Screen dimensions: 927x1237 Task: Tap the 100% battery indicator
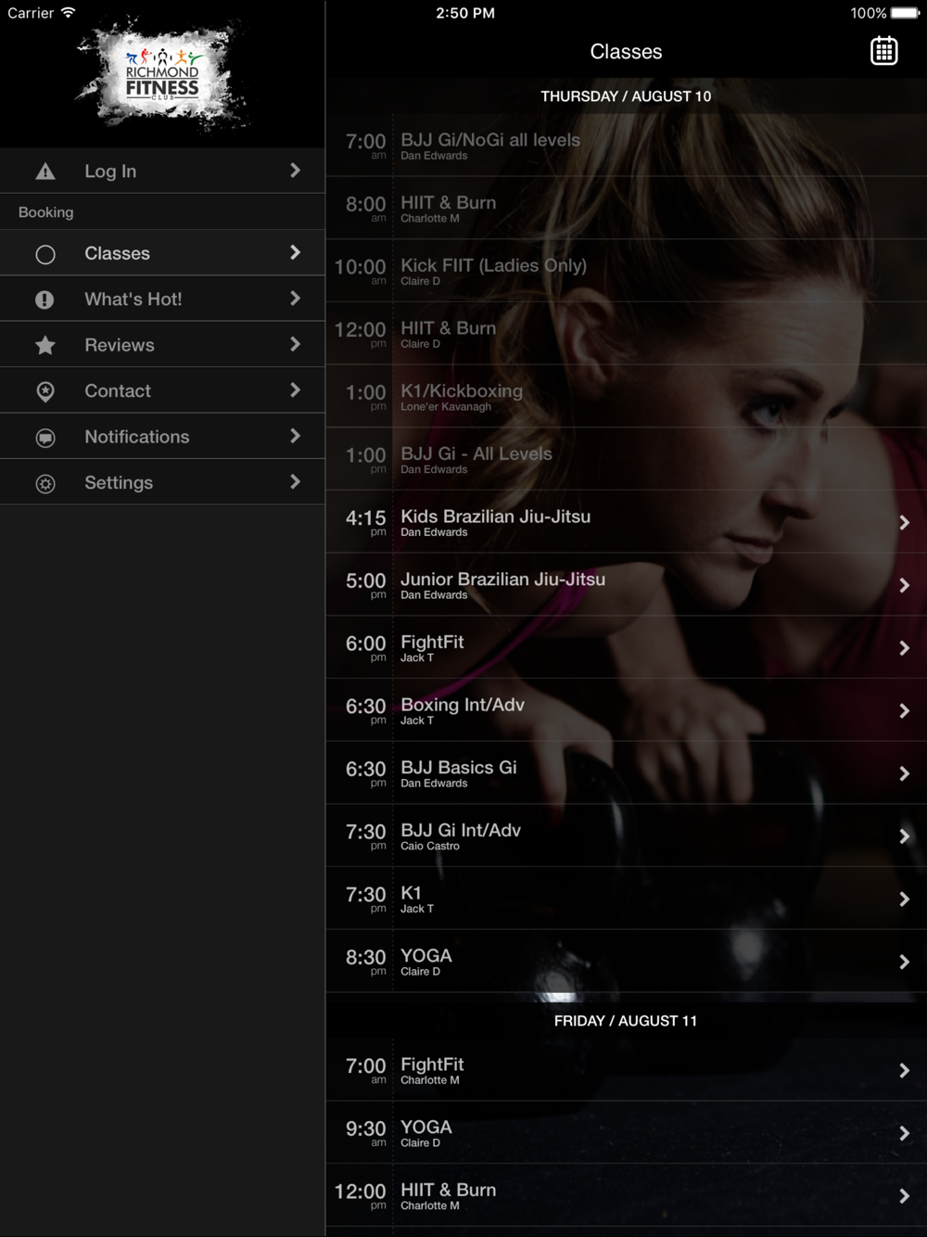click(884, 13)
